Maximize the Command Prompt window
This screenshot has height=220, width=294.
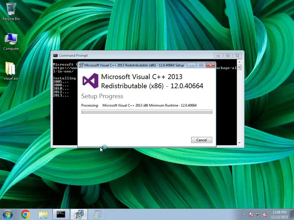(x=228, y=56)
